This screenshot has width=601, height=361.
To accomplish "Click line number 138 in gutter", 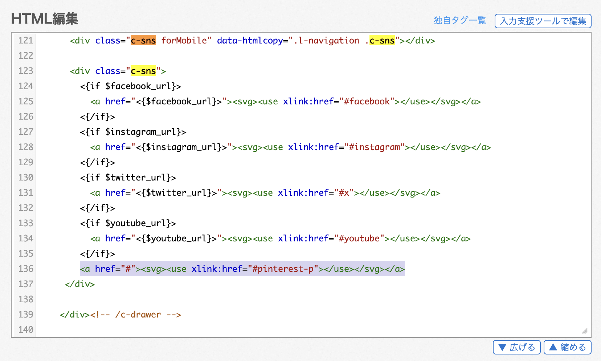I will click(x=25, y=299).
